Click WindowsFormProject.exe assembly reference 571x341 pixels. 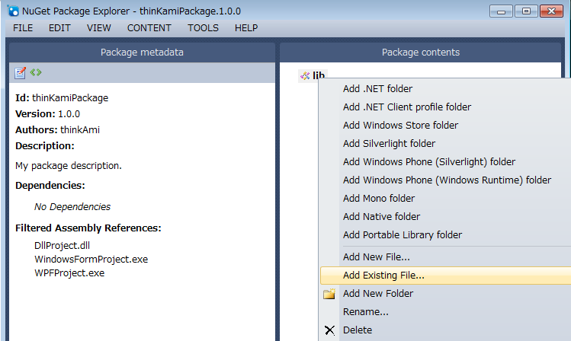pyautogui.click(x=91, y=260)
